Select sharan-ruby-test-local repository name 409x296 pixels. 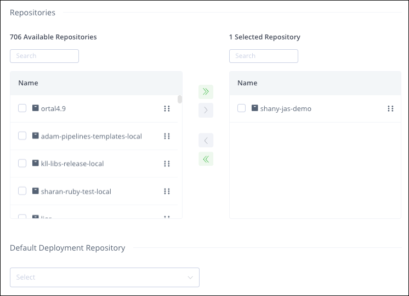[x=76, y=191]
